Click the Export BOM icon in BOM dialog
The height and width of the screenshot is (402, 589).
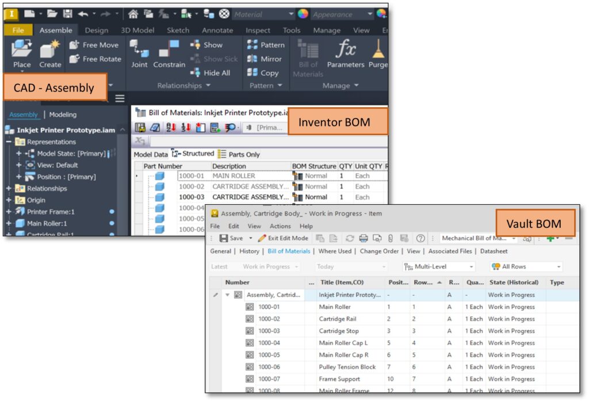[140, 128]
